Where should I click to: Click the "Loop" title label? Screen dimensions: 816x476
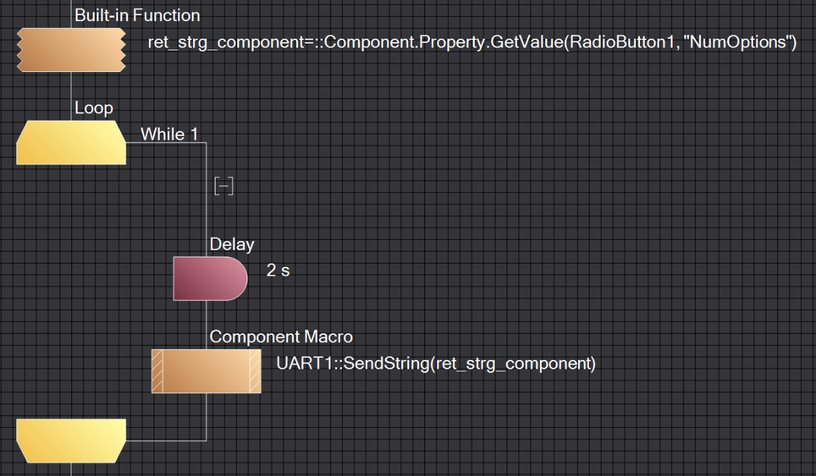point(94,108)
